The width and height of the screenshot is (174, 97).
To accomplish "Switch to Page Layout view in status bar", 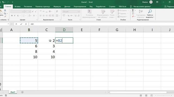I will coord(146,95).
